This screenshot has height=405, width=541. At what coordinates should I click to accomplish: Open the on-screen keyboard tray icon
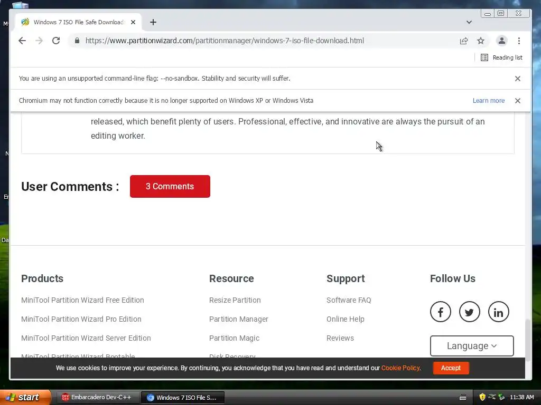(463, 398)
